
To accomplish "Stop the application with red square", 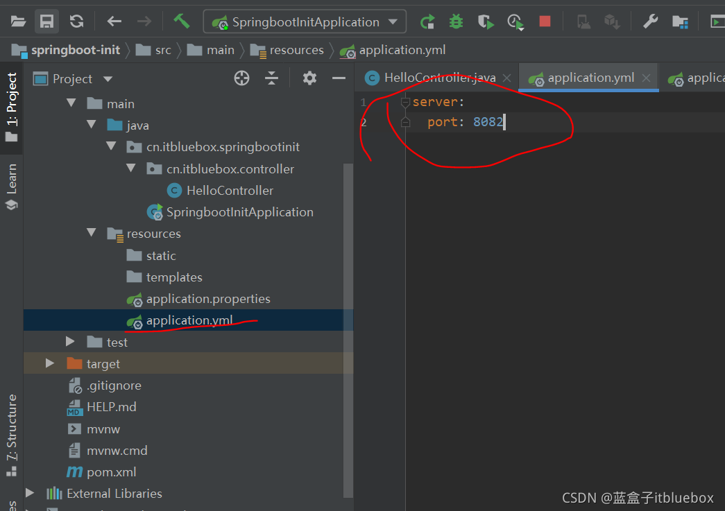I will coord(545,21).
